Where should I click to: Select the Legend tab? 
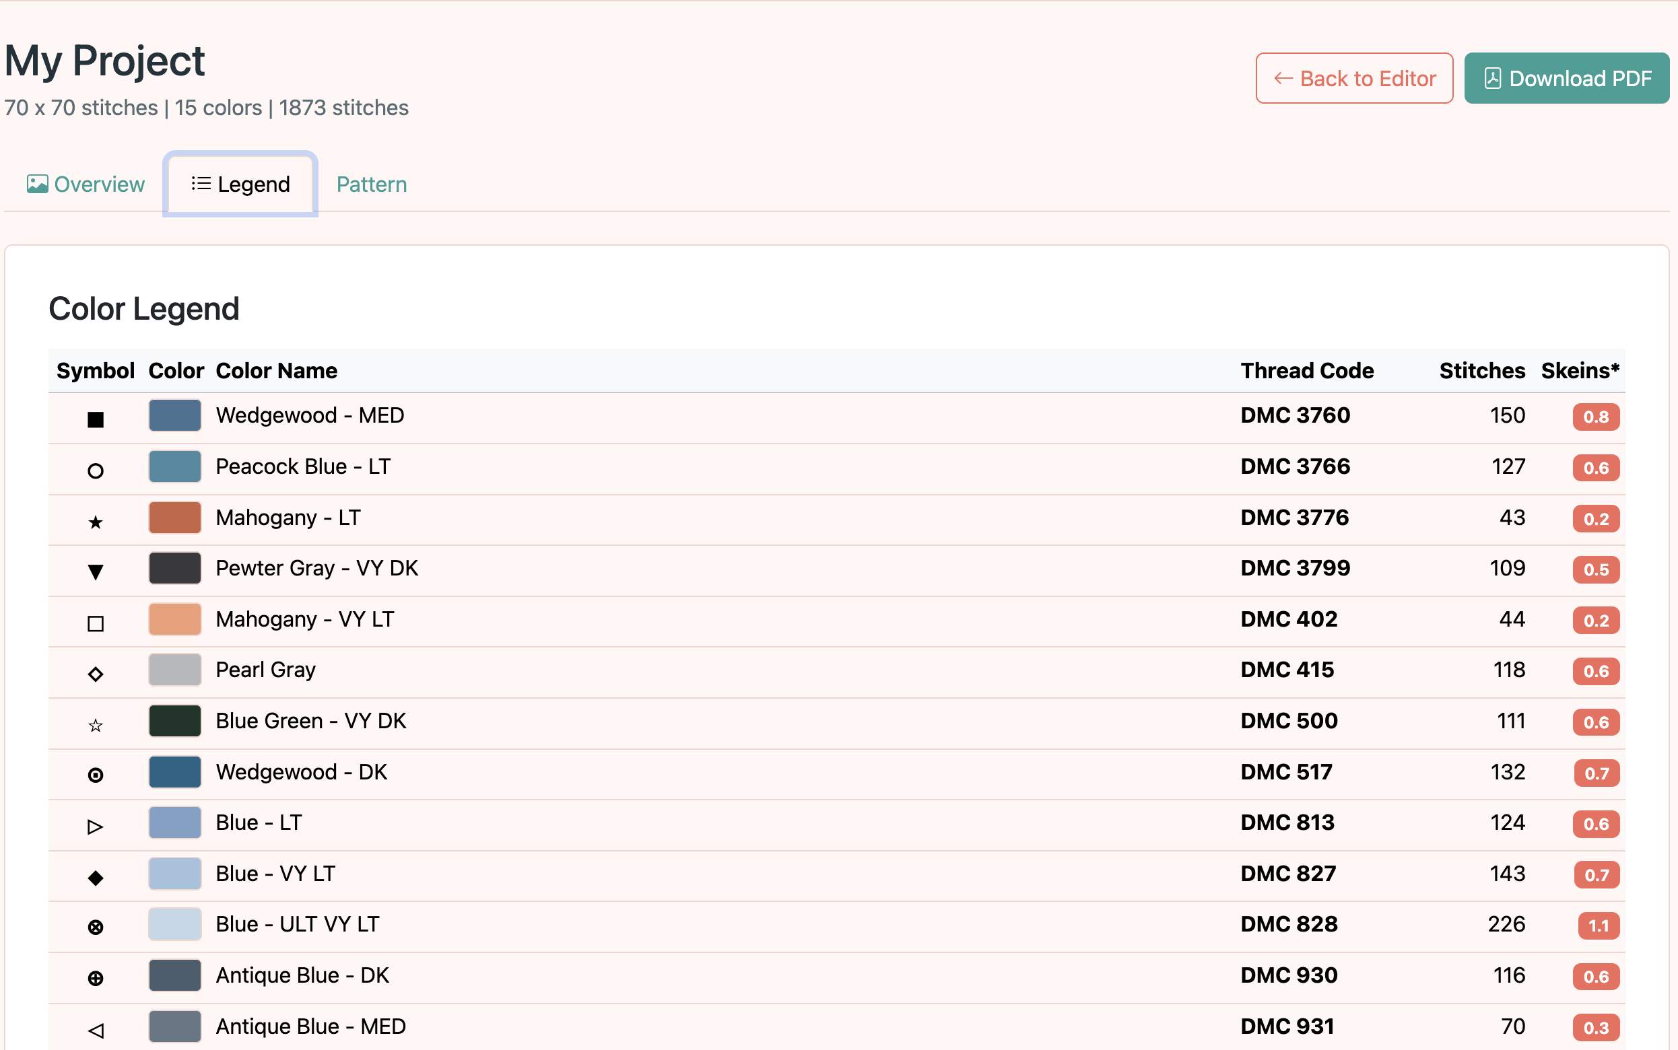240,183
